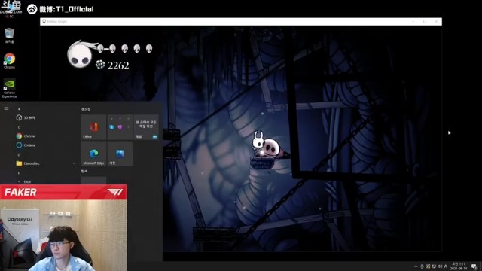
Task: Toggle the IME language indicator A
Action: [x=445, y=266]
